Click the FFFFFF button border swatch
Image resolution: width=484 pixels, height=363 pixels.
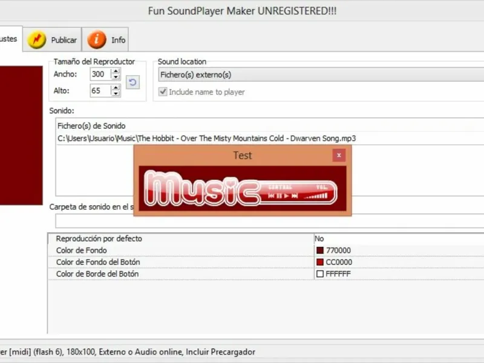pos(320,274)
